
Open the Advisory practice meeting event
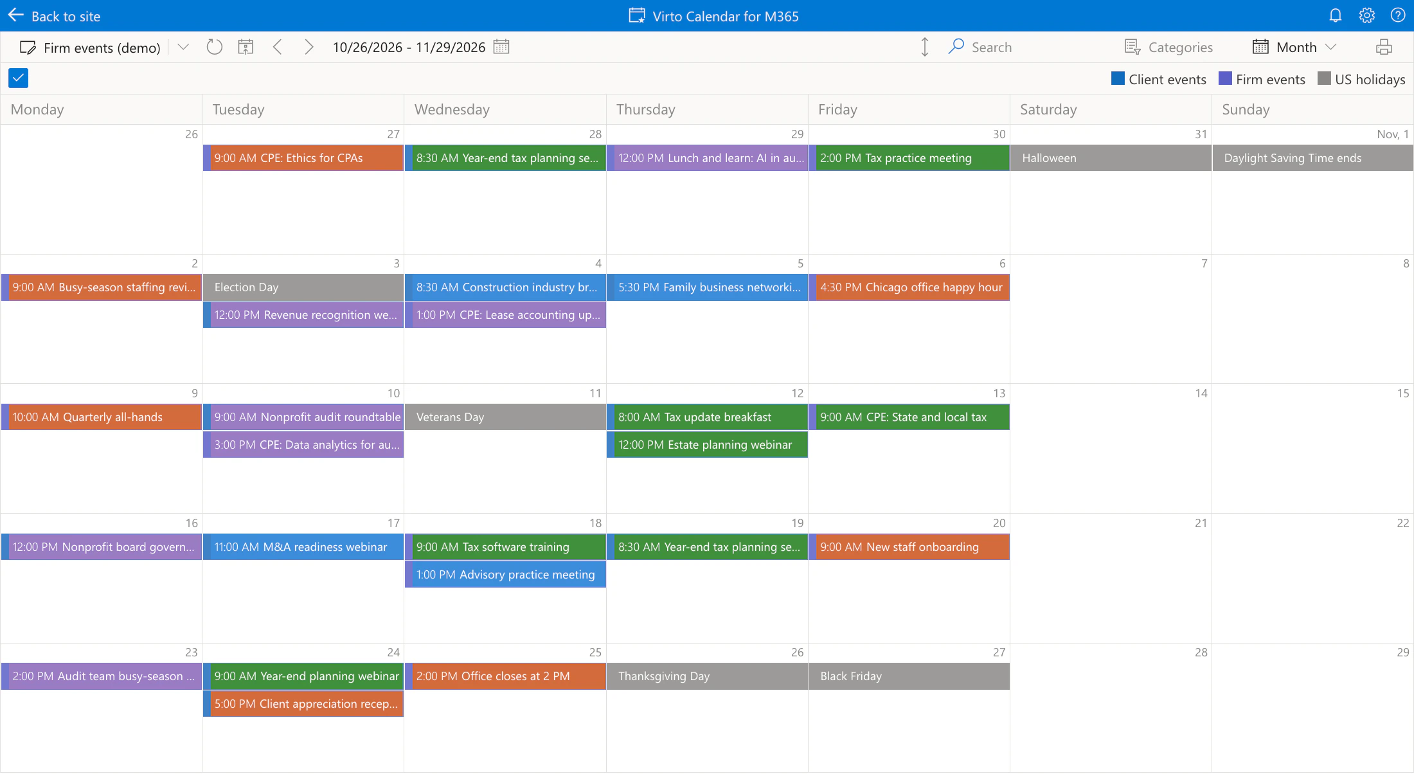point(505,575)
